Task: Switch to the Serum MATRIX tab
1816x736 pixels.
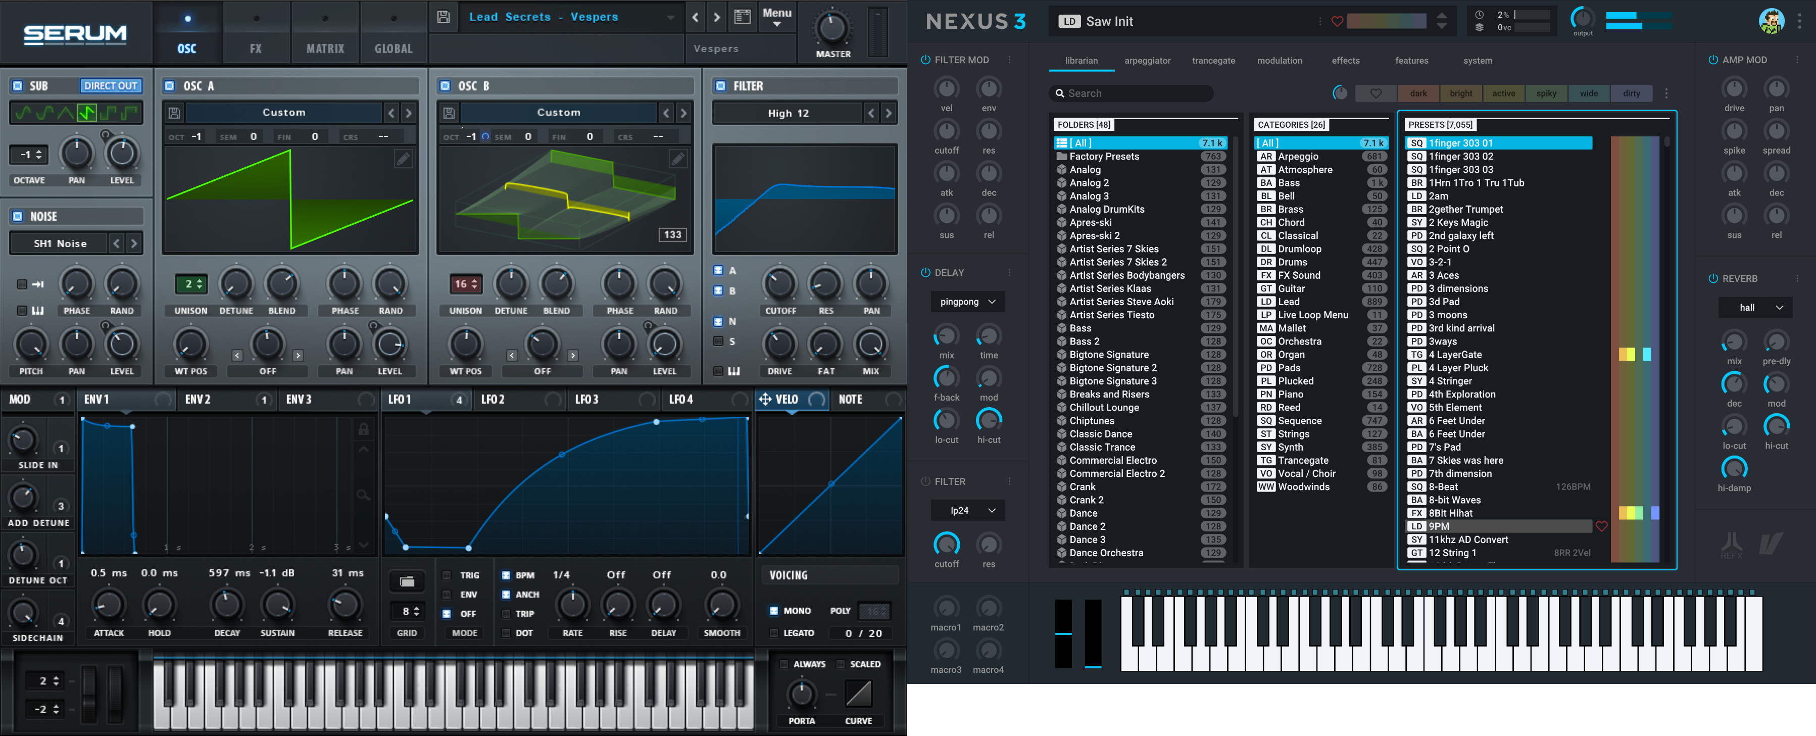Action: click(325, 33)
